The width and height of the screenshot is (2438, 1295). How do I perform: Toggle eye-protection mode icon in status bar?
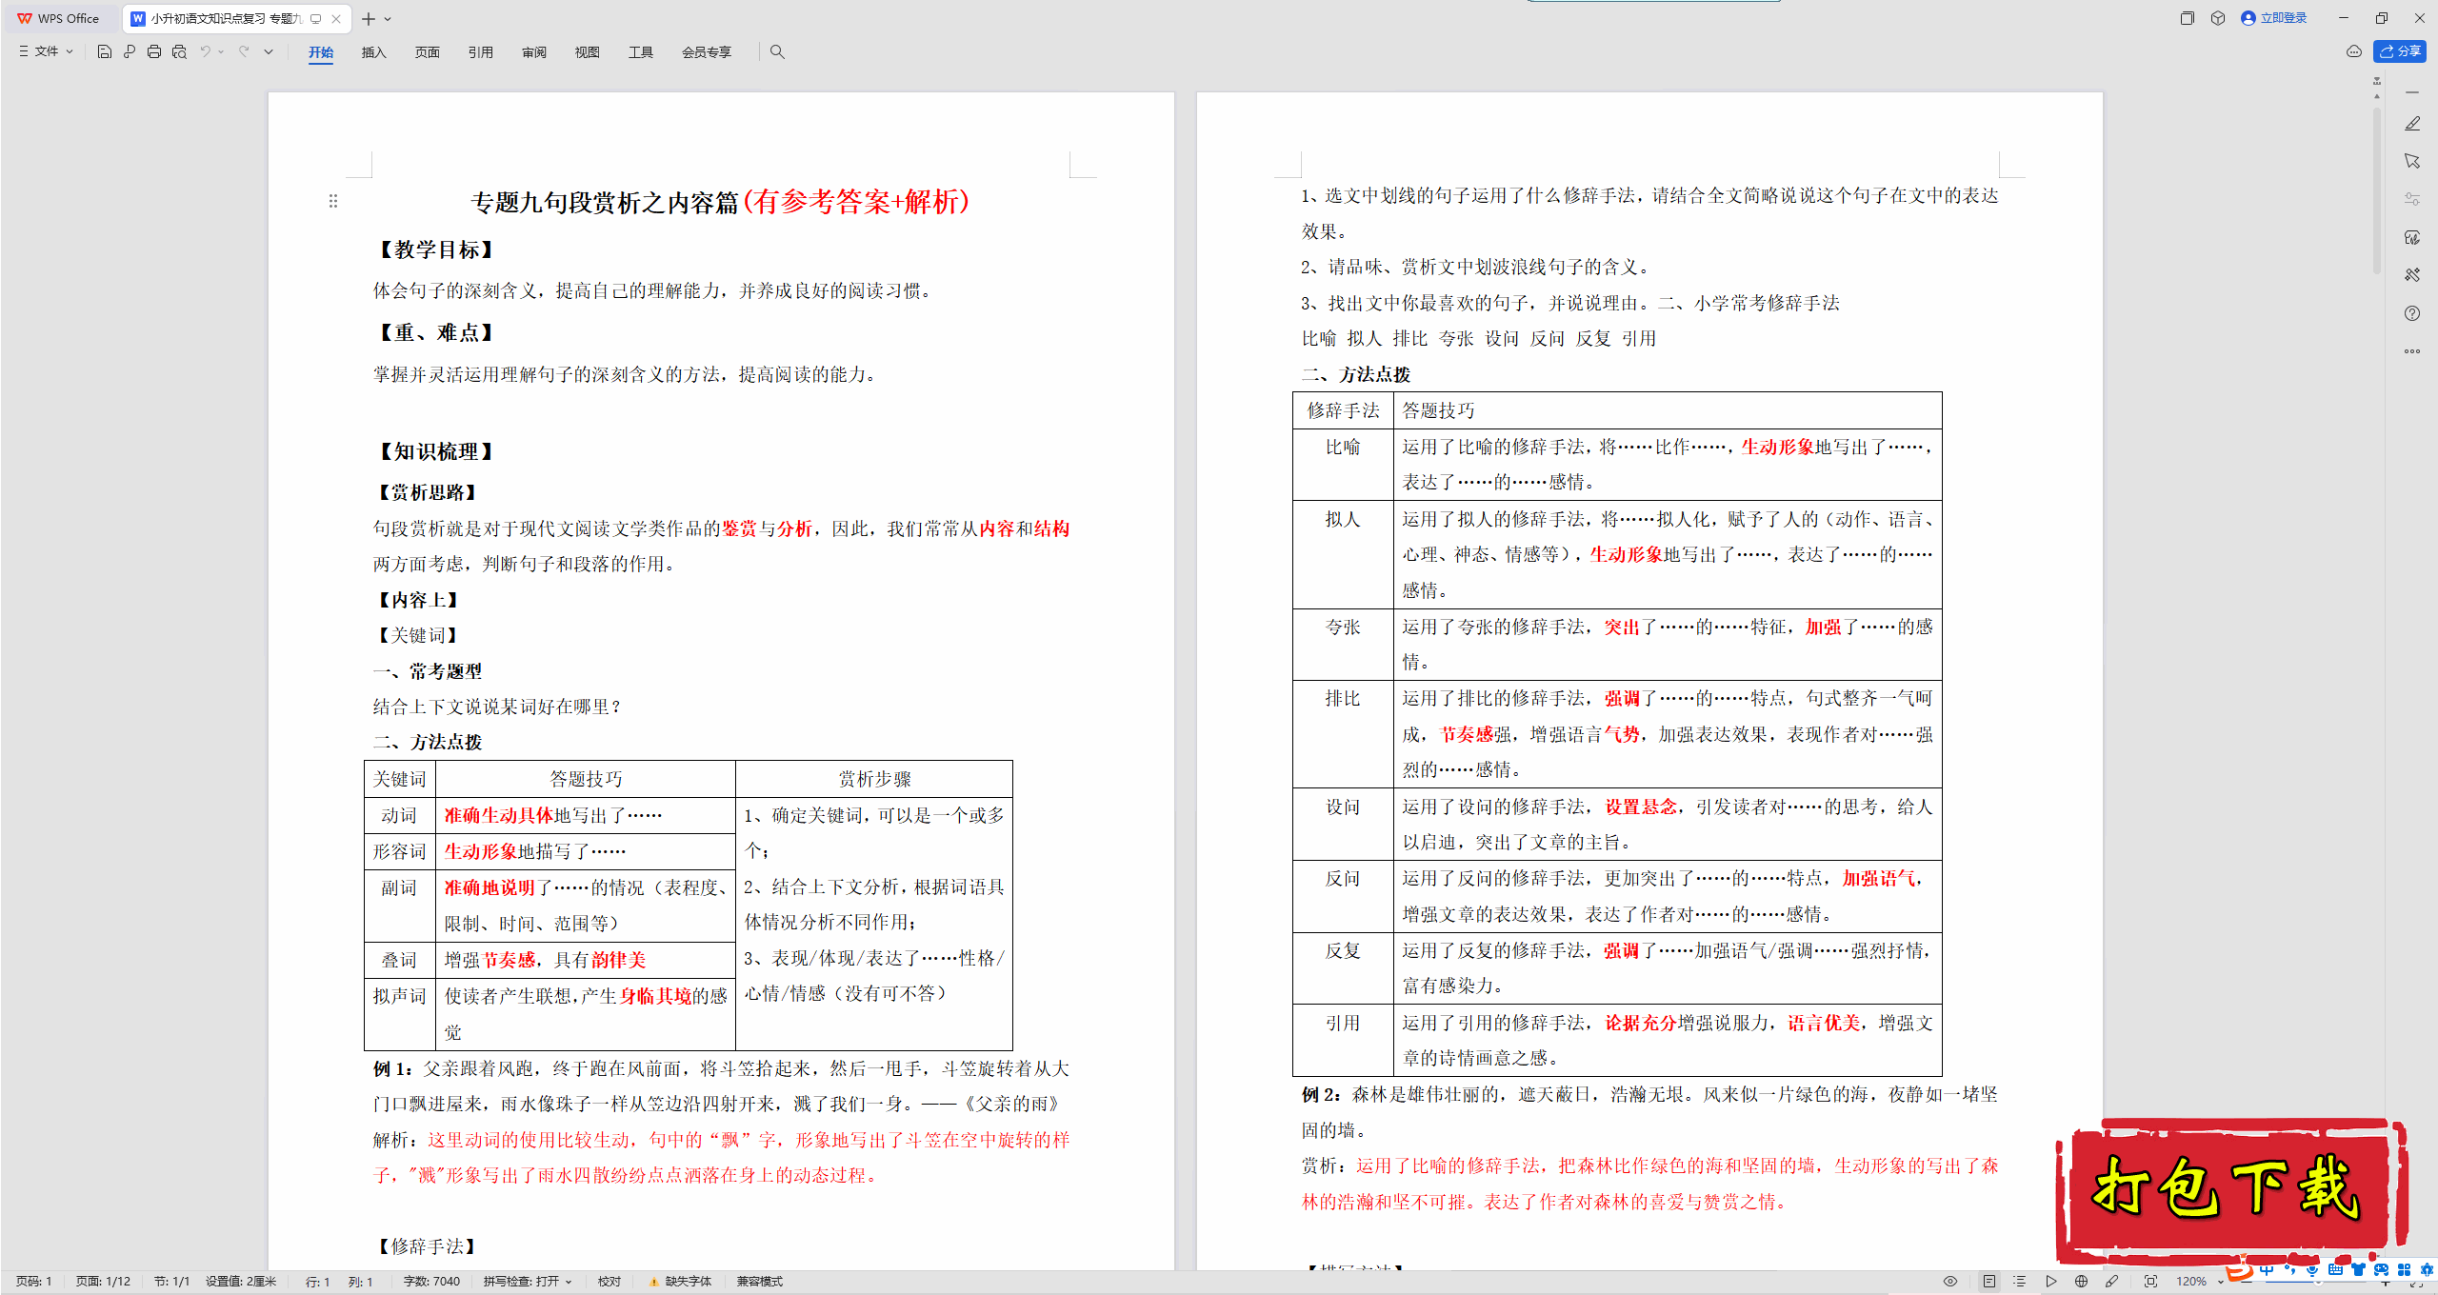click(x=1950, y=1282)
